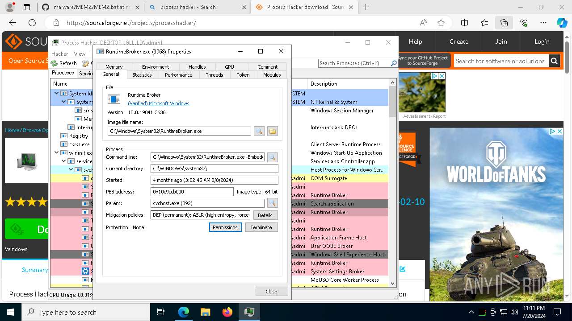This screenshot has height=321, width=572.
Task: Click Create on SourceForge header
Action: point(459,41)
